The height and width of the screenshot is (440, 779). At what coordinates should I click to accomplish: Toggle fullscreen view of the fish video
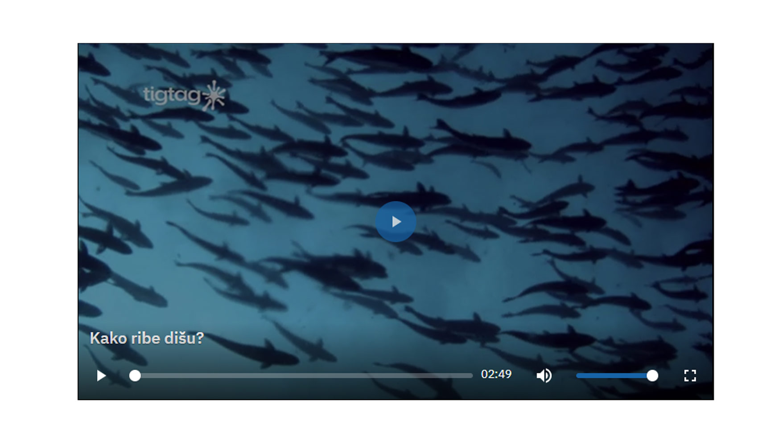coord(690,376)
